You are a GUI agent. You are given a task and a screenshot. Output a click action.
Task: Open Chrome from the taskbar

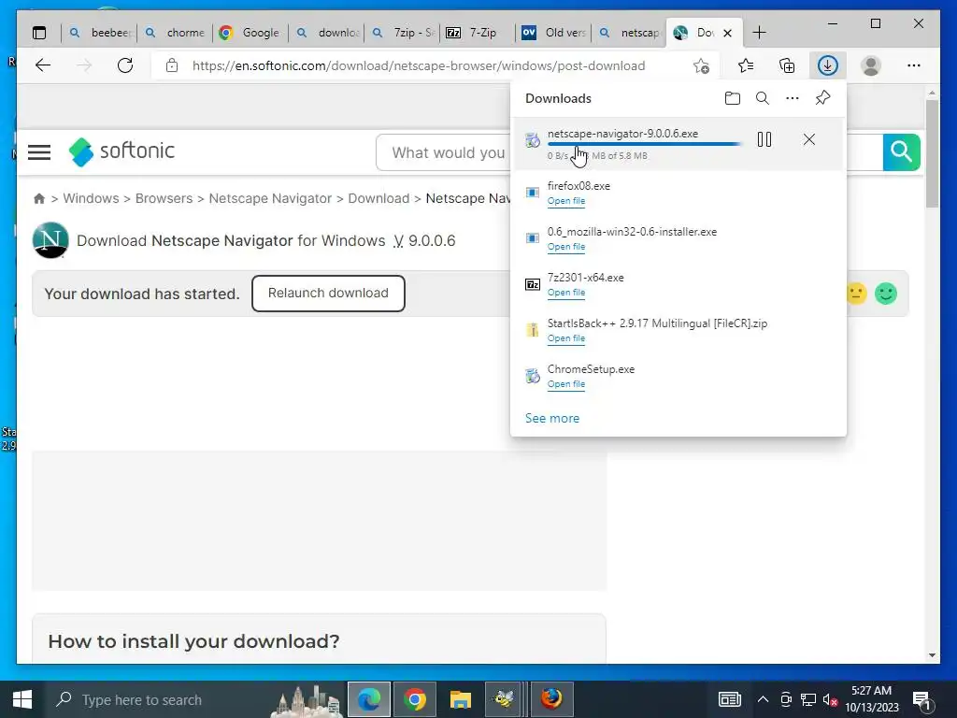pos(414,699)
